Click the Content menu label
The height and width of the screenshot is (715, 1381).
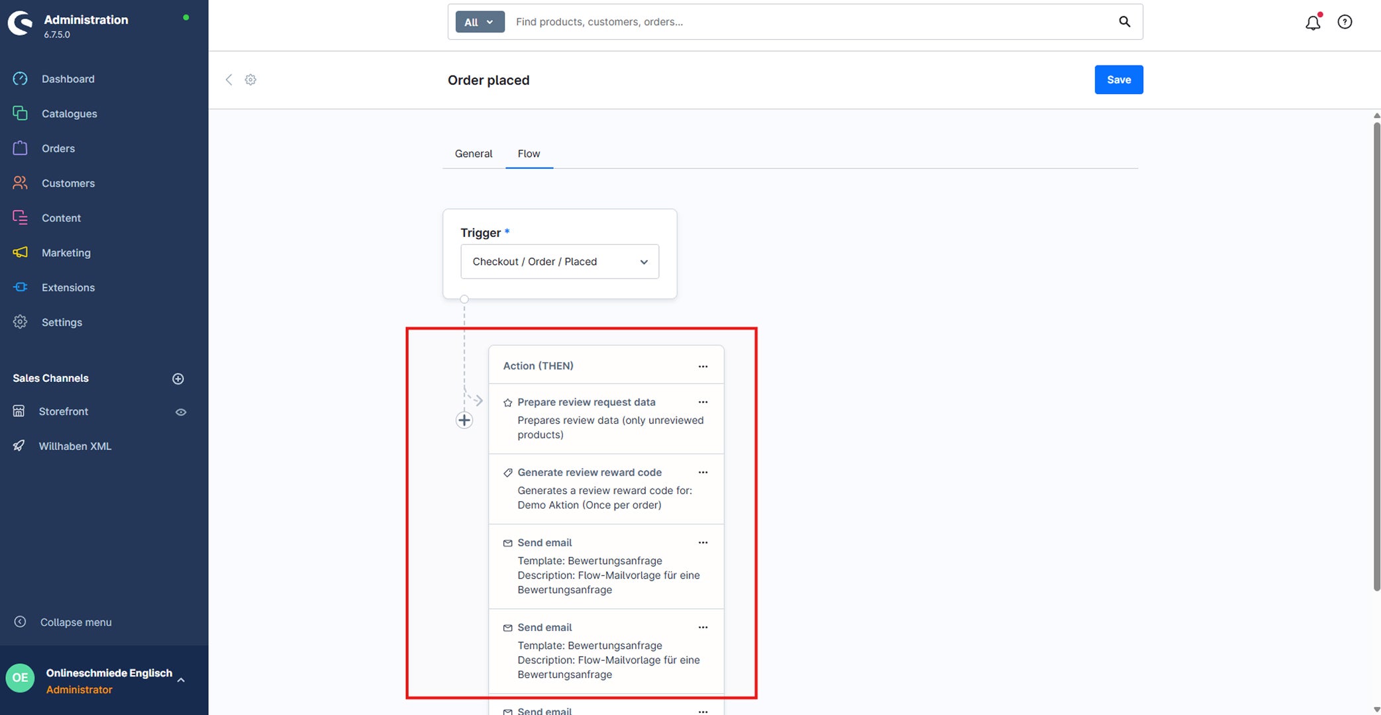click(61, 218)
